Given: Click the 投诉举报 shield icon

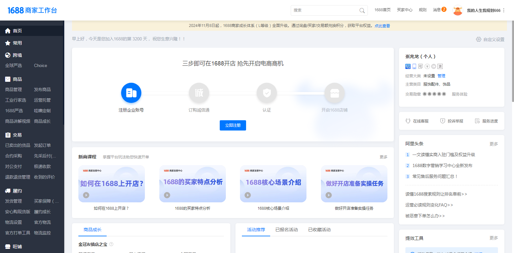Looking at the screenshot, I should 443,121.
